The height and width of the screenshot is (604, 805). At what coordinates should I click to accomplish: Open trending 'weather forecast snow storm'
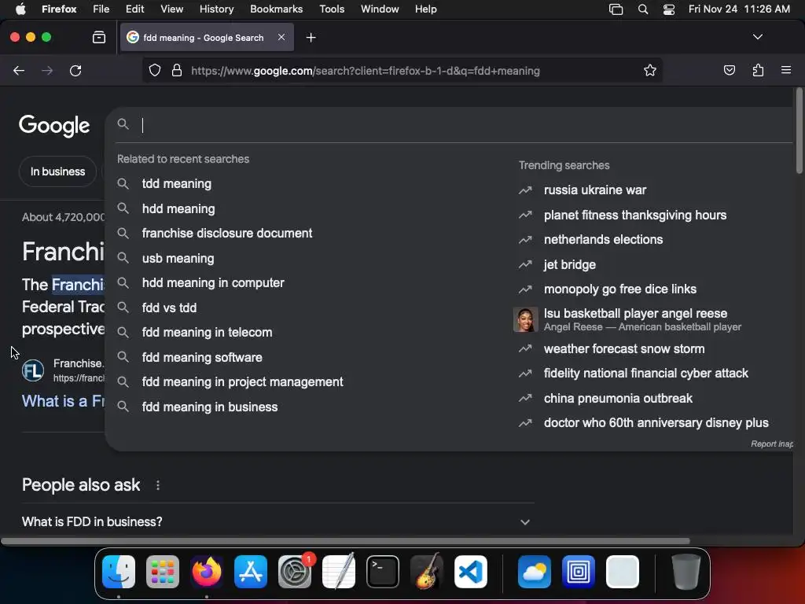[623, 348]
